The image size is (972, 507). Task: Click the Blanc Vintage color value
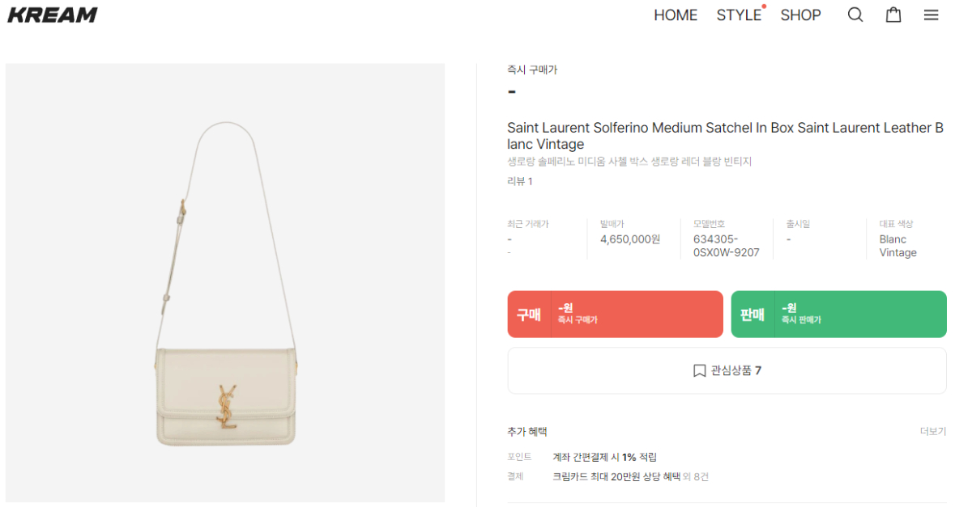897,246
